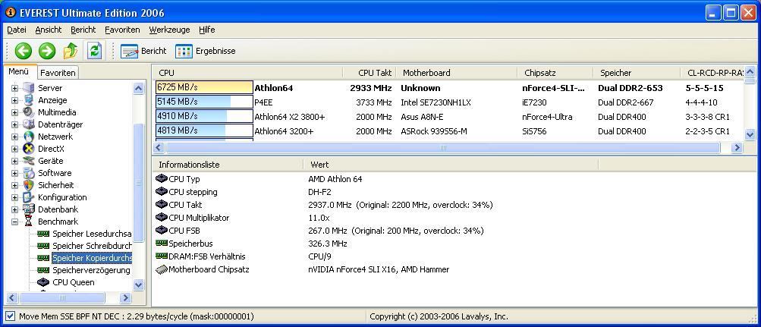Click the 5145 MB/s result bar
Screen dimensions: 761x327
(x=204, y=102)
